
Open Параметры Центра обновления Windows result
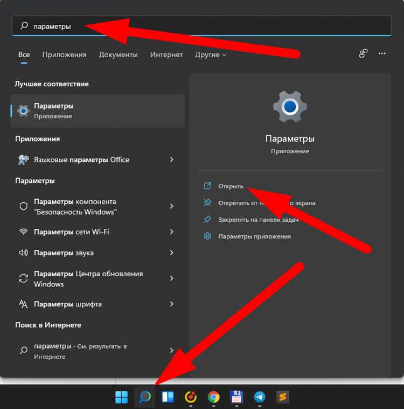[96, 278]
